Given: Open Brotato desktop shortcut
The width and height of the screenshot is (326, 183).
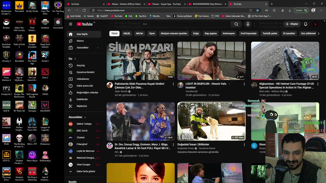Looking at the screenshot, I should pyautogui.click(x=6, y=23).
